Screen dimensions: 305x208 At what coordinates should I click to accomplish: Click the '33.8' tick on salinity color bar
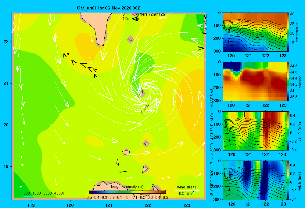(x=293, y=97)
